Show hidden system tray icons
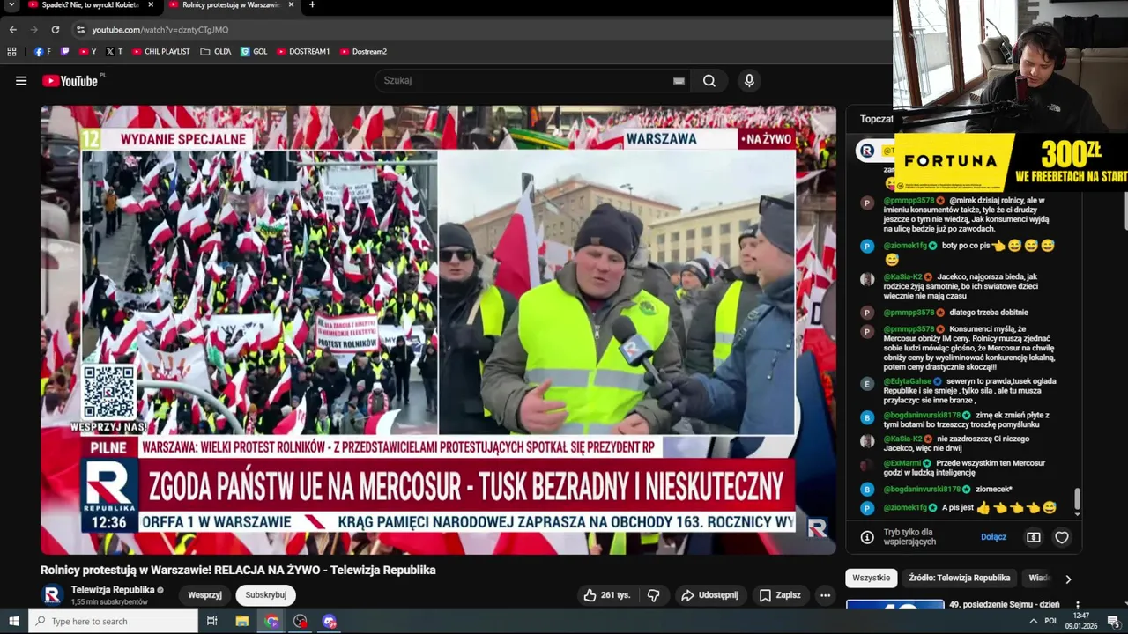The image size is (1128, 634). [x=1033, y=622]
